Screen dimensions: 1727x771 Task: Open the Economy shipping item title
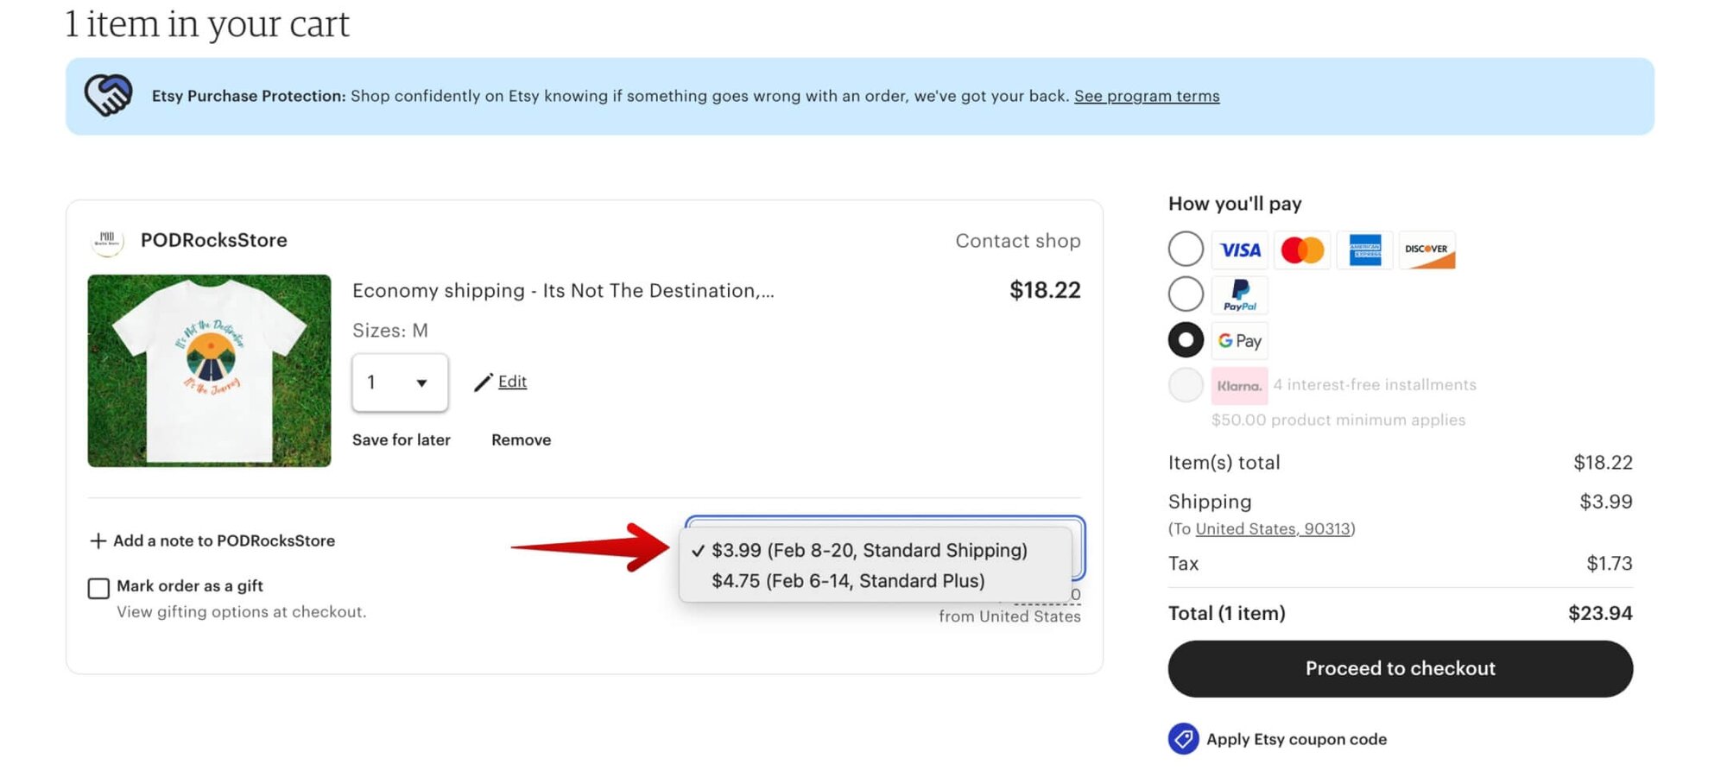pyautogui.click(x=563, y=291)
